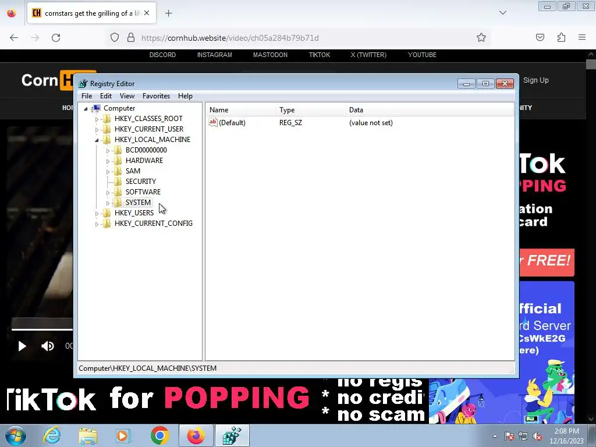Collapse the Computer root node
The image size is (596, 447).
[86, 109]
